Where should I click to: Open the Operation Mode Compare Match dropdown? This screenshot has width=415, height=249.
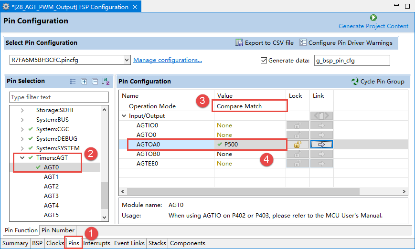coord(250,106)
